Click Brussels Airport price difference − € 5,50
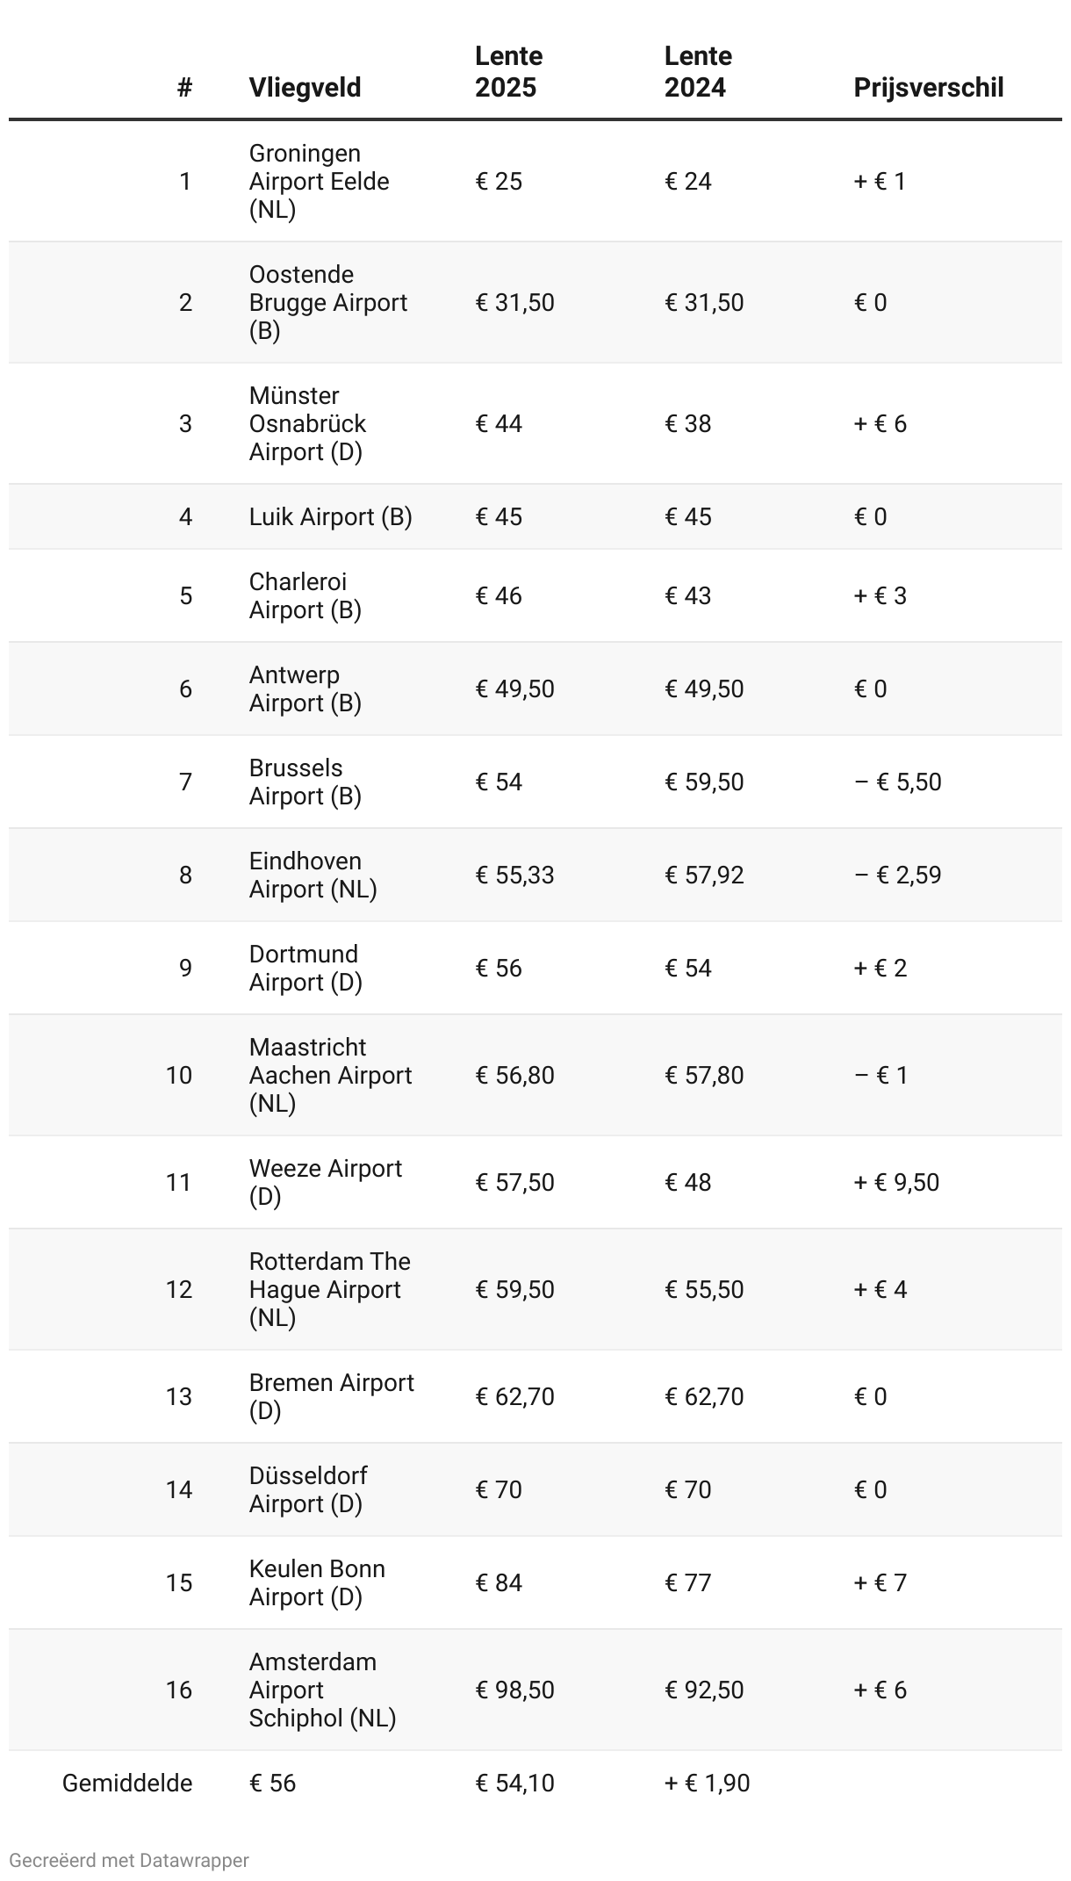The width and height of the screenshot is (1071, 1881). pos(897,782)
